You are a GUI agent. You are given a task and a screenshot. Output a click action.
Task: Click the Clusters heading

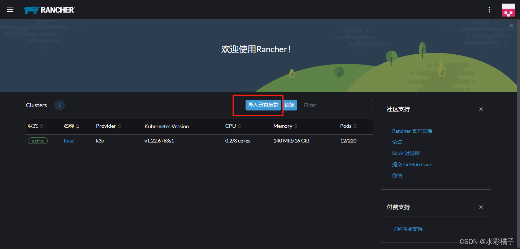[36, 105]
